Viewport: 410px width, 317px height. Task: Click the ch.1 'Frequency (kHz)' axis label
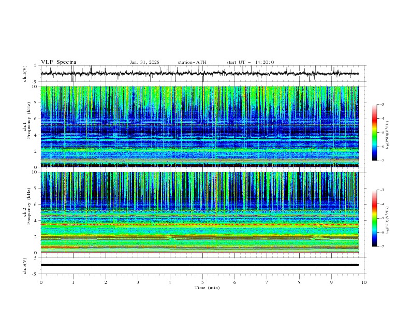(29, 120)
